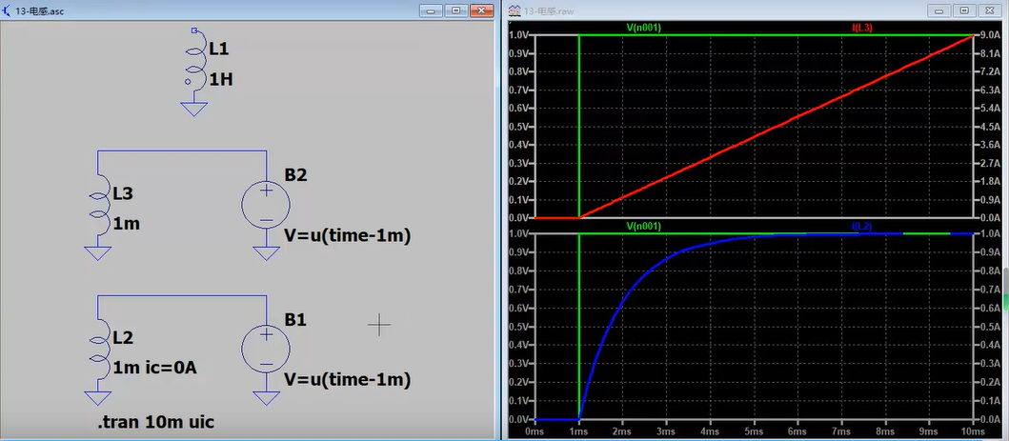Image resolution: width=1009 pixels, height=441 pixels.
Task: Click the 10ms time-axis label
Action: (x=973, y=431)
